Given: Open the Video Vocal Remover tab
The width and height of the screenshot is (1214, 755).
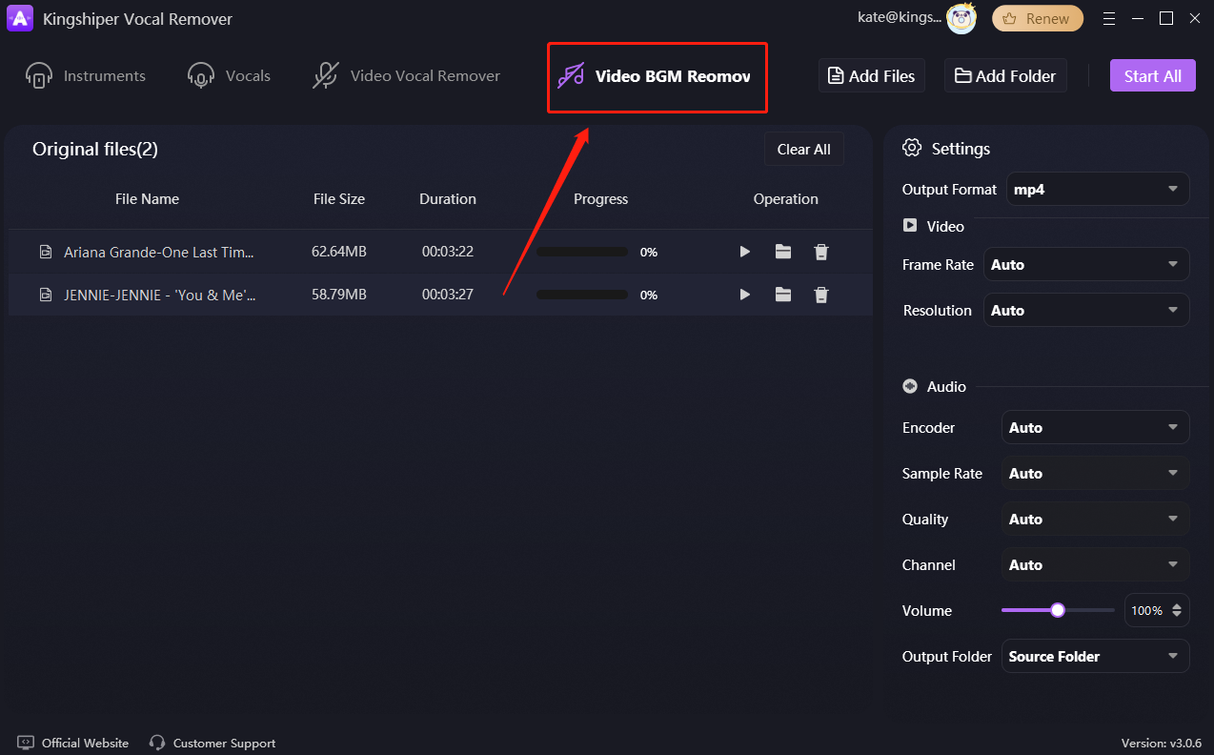Looking at the screenshot, I should tap(407, 75).
